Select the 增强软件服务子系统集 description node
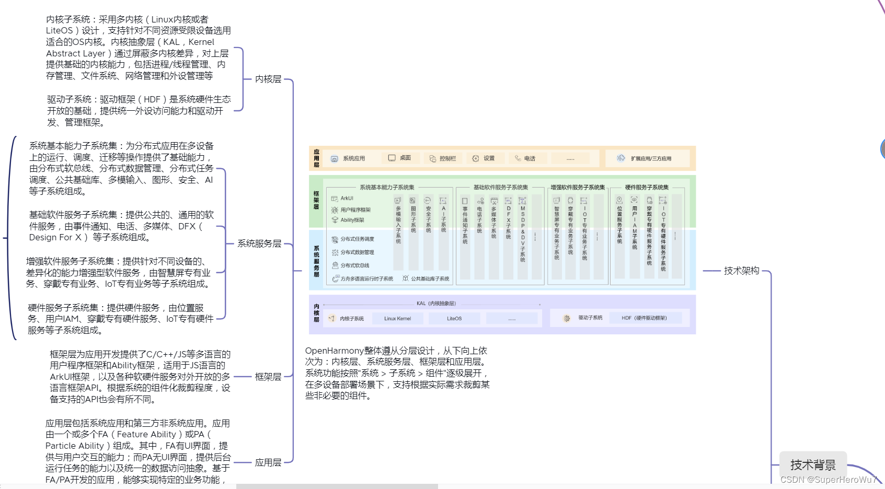Image resolution: width=885 pixels, height=489 pixels. [119, 272]
